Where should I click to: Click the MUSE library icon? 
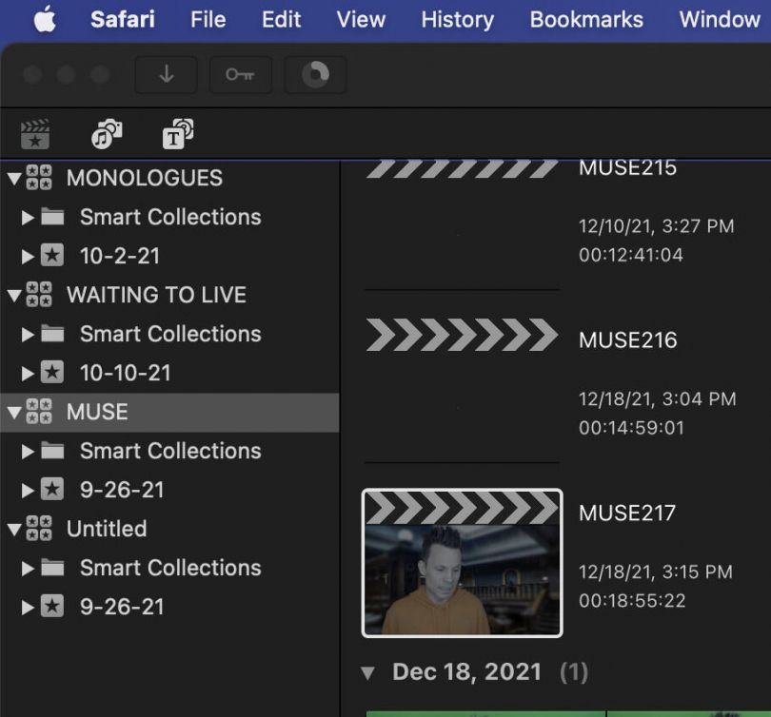[40, 412]
